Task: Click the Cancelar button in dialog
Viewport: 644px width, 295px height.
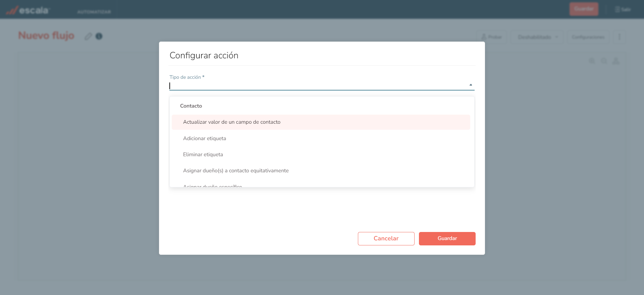Action: click(386, 238)
